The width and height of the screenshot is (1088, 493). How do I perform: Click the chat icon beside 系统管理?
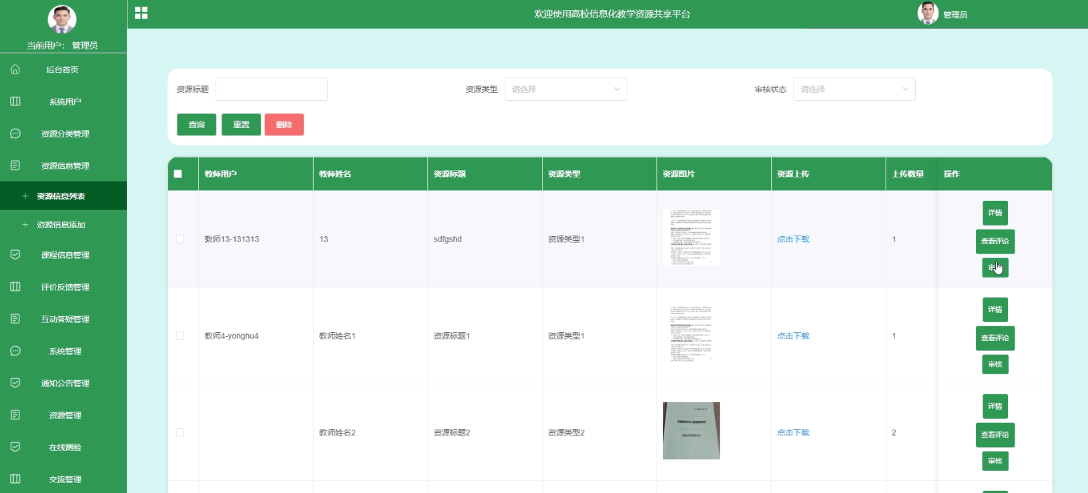click(15, 351)
